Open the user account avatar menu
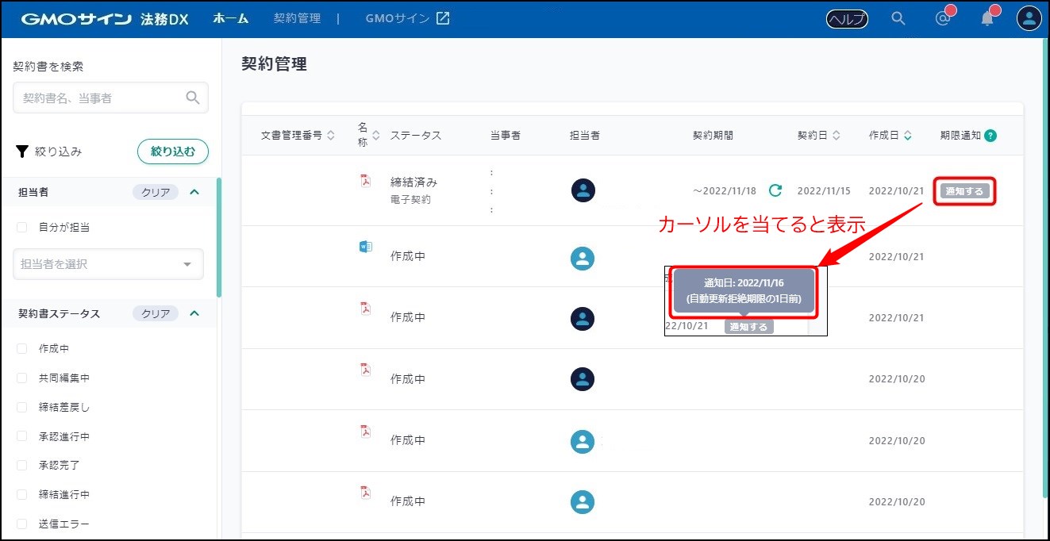Viewport: 1050px width, 541px height. (x=1029, y=18)
